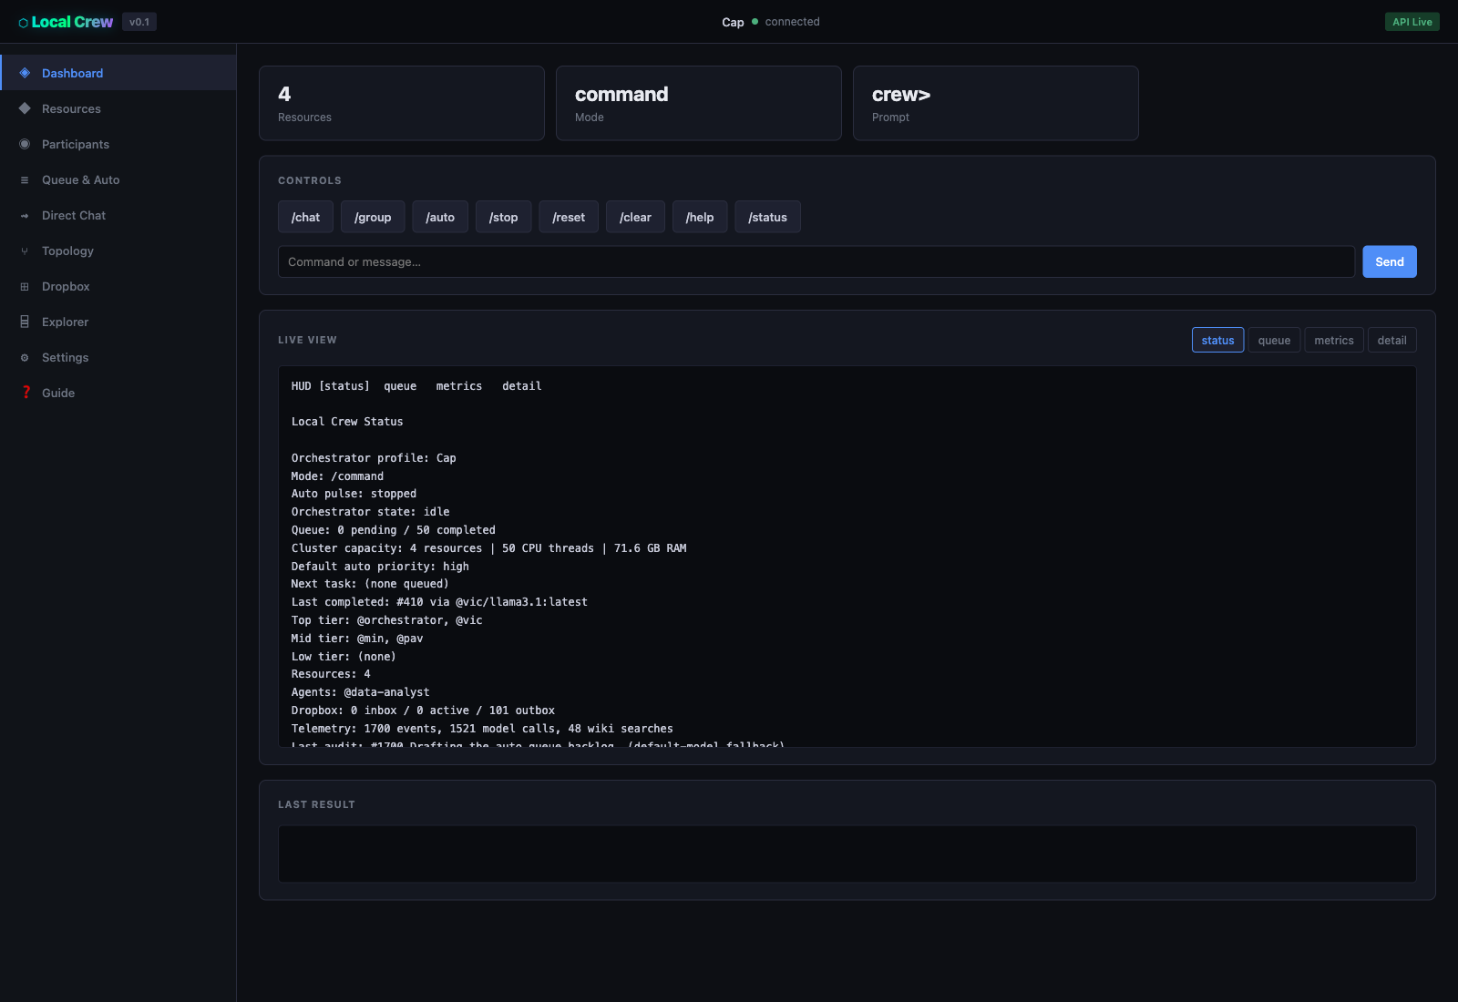The image size is (1458, 1002).
Task: Click the Cap profile name in header
Action: point(733,22)
